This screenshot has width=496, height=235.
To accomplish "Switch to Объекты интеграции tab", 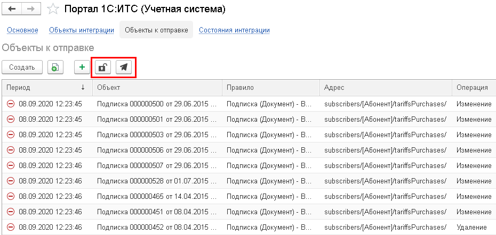I will pos(82,30).
